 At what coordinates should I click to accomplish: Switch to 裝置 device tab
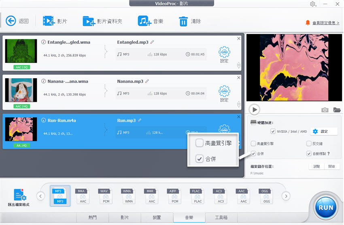click(x=157, y=218)
